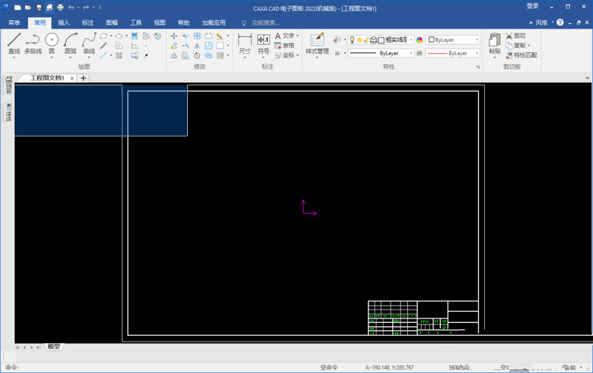Click the 粘贴 paste icon
The width and height of the screenshot is (593, 373).
click(x=495, y=45)
